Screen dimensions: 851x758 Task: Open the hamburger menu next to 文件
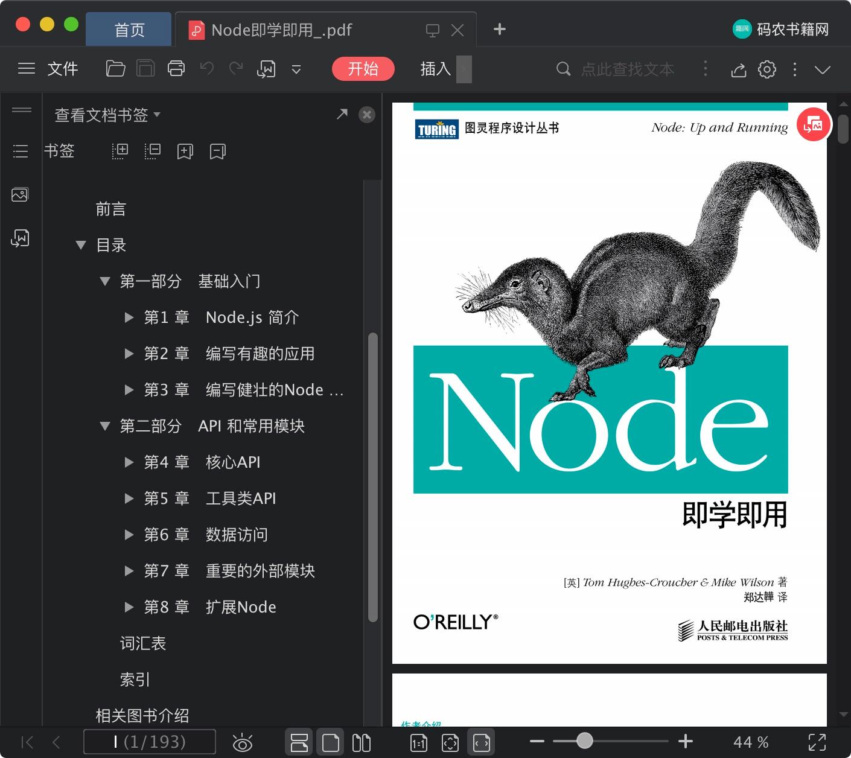pyautogui.click(x=27, y=69)
